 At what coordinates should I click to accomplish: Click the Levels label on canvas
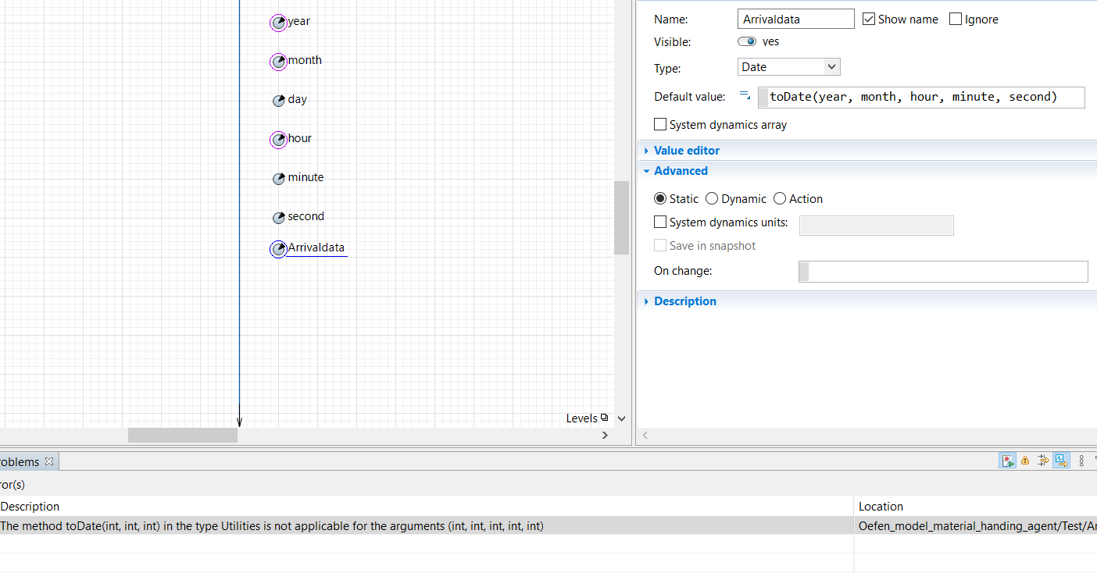tap(582, 418)
